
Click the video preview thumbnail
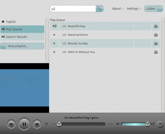pyautogui.click(x=24, y=88)
